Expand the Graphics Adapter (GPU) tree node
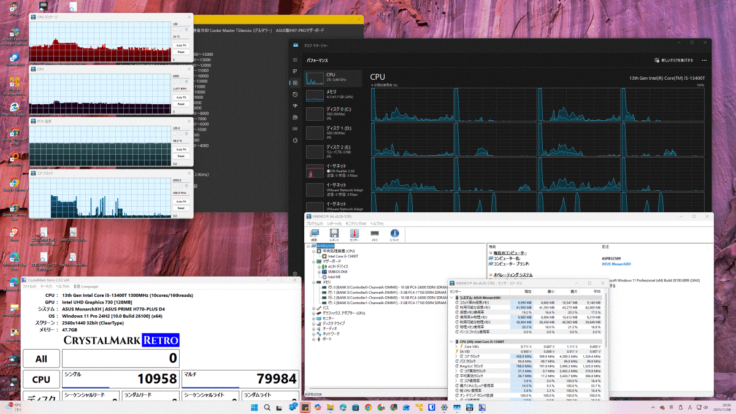Viewport: 736px width, 414px height. coord(313,313)
